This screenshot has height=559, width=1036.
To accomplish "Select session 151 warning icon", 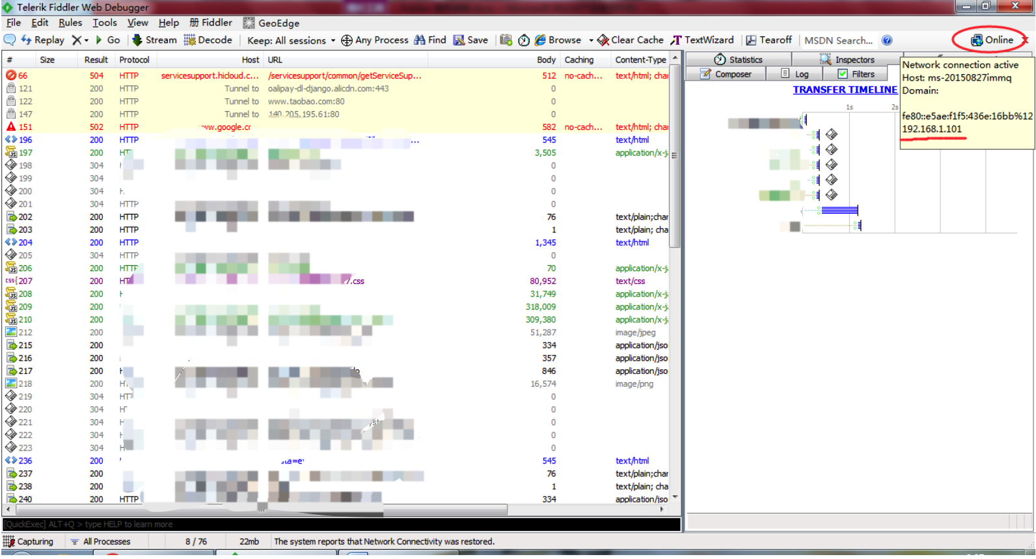I will tap(11, 127).
